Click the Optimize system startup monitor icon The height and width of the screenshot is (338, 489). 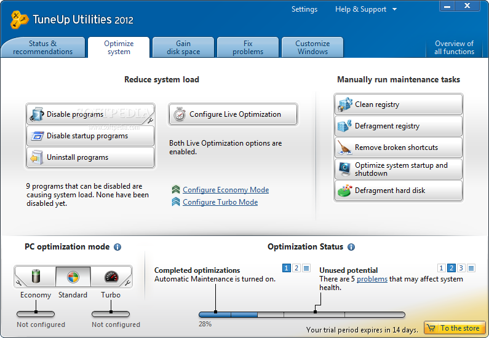(345, 169)
